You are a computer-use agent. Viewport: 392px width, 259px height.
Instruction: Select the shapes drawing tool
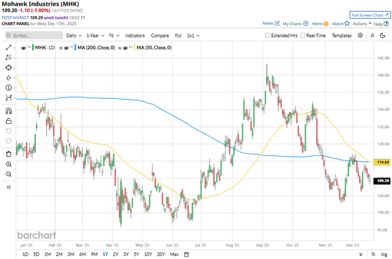tap(8, 68)
